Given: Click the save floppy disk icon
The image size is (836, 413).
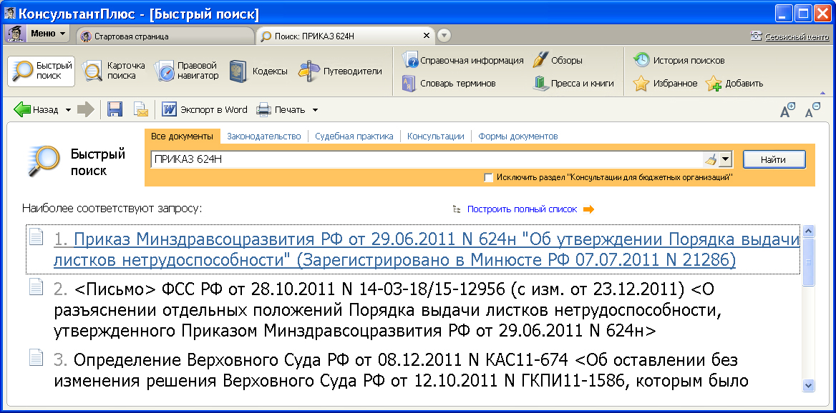Looking at the screenshot, I should [115, 109].
